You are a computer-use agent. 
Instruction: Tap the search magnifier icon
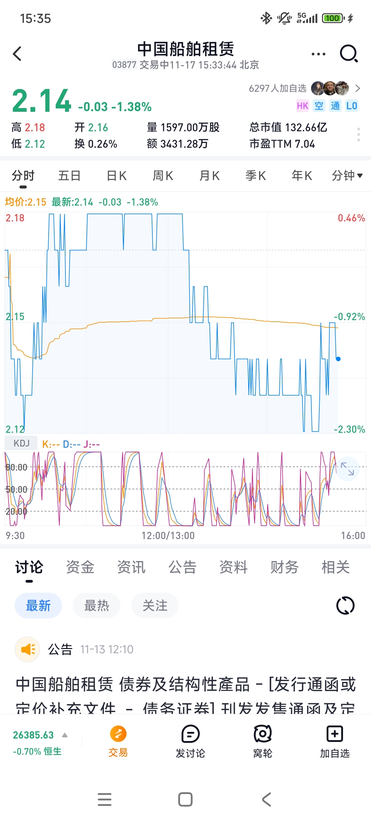(x=348, y=54)
